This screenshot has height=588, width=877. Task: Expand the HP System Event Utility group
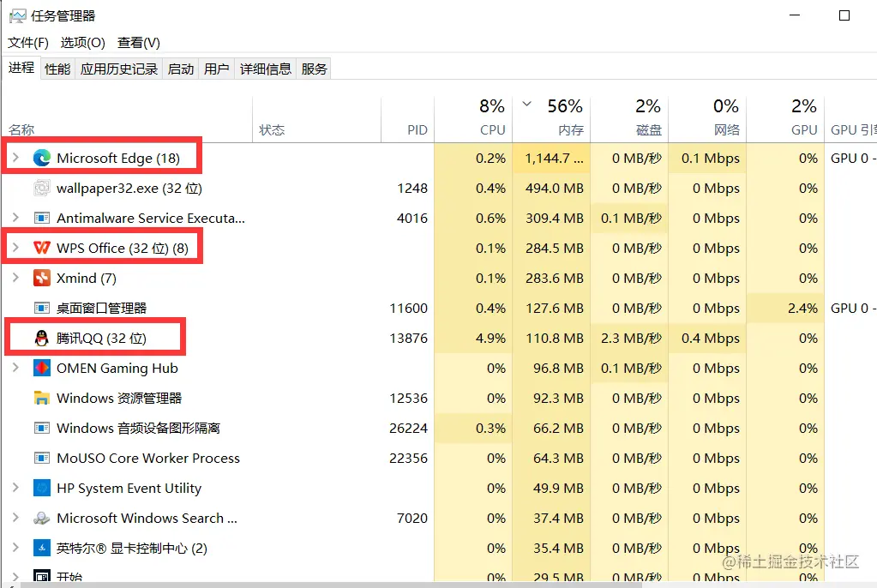click(x=15, y=488)
